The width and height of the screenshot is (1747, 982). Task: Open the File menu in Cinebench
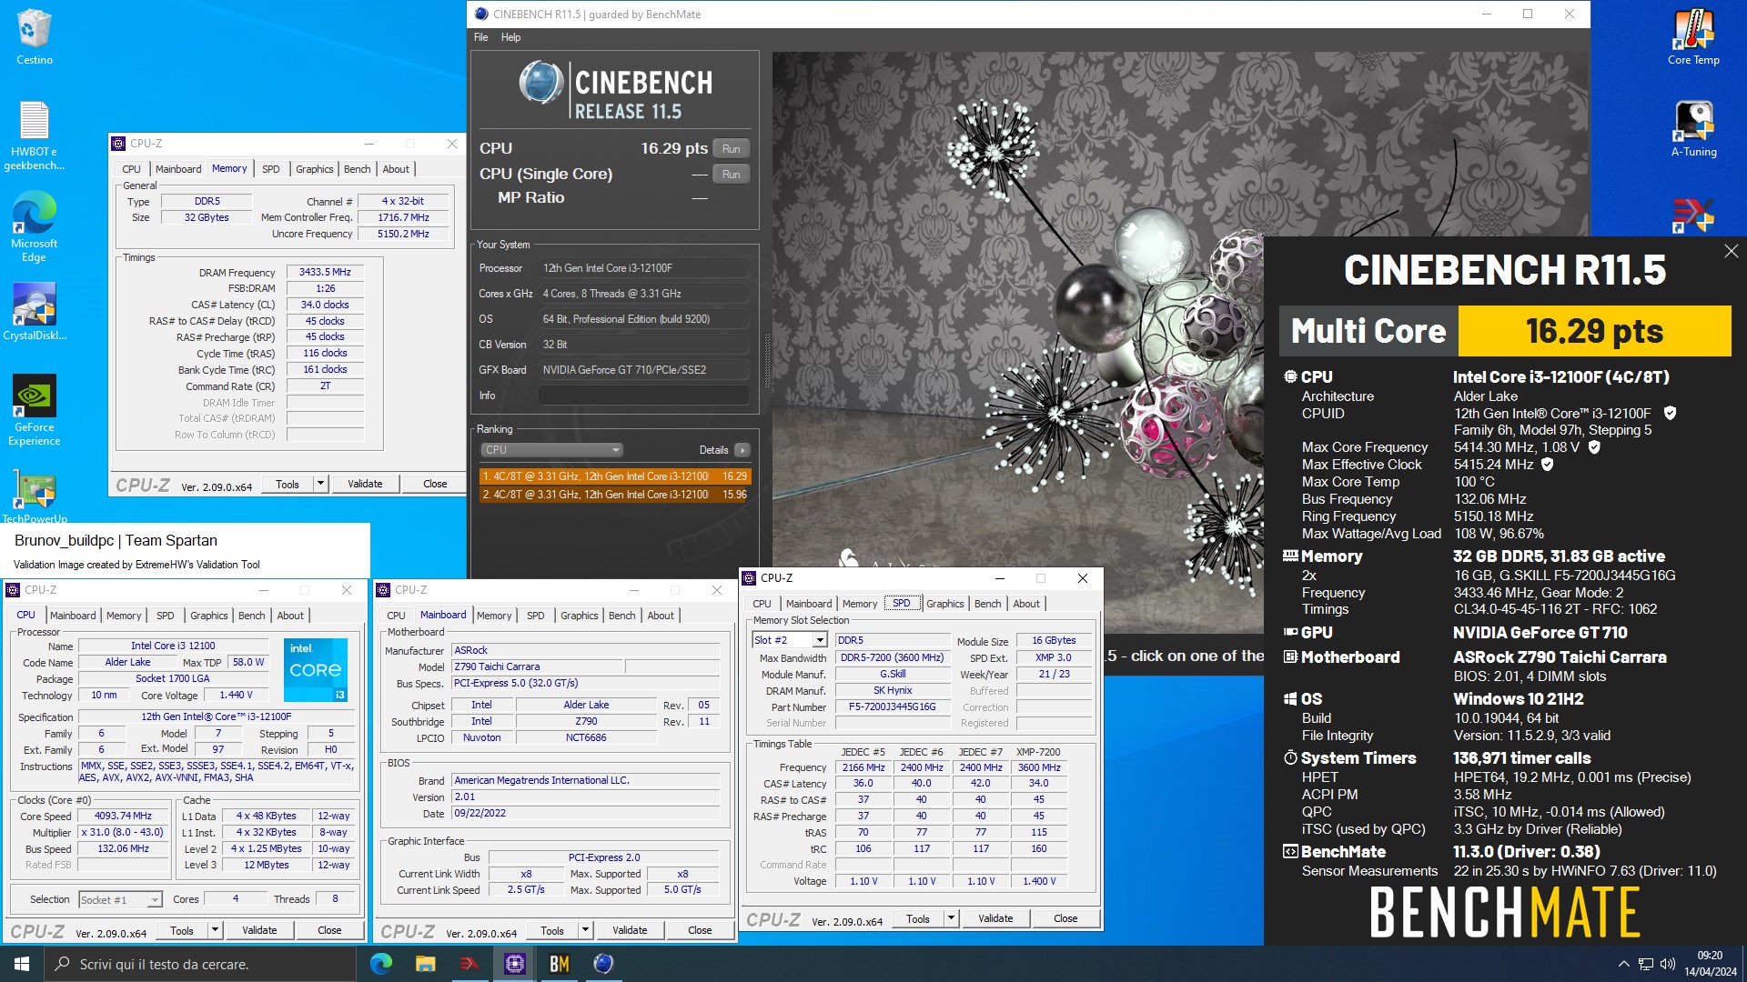(x=480, y=37)
